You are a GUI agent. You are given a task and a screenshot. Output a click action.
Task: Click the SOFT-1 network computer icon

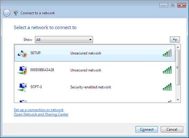pos(22,87)
